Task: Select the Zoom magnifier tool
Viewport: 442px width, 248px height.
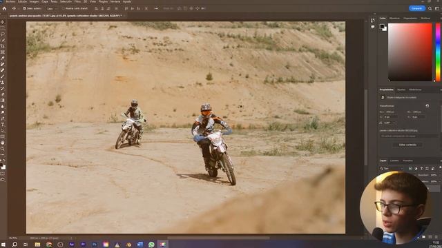Action: pos(3,149)
